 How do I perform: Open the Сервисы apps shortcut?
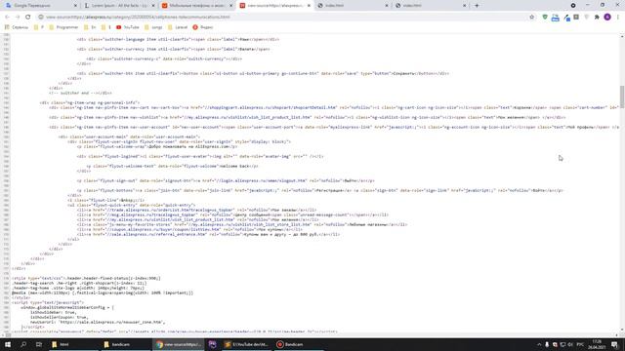pyautogui.click(x=17, y=27)
